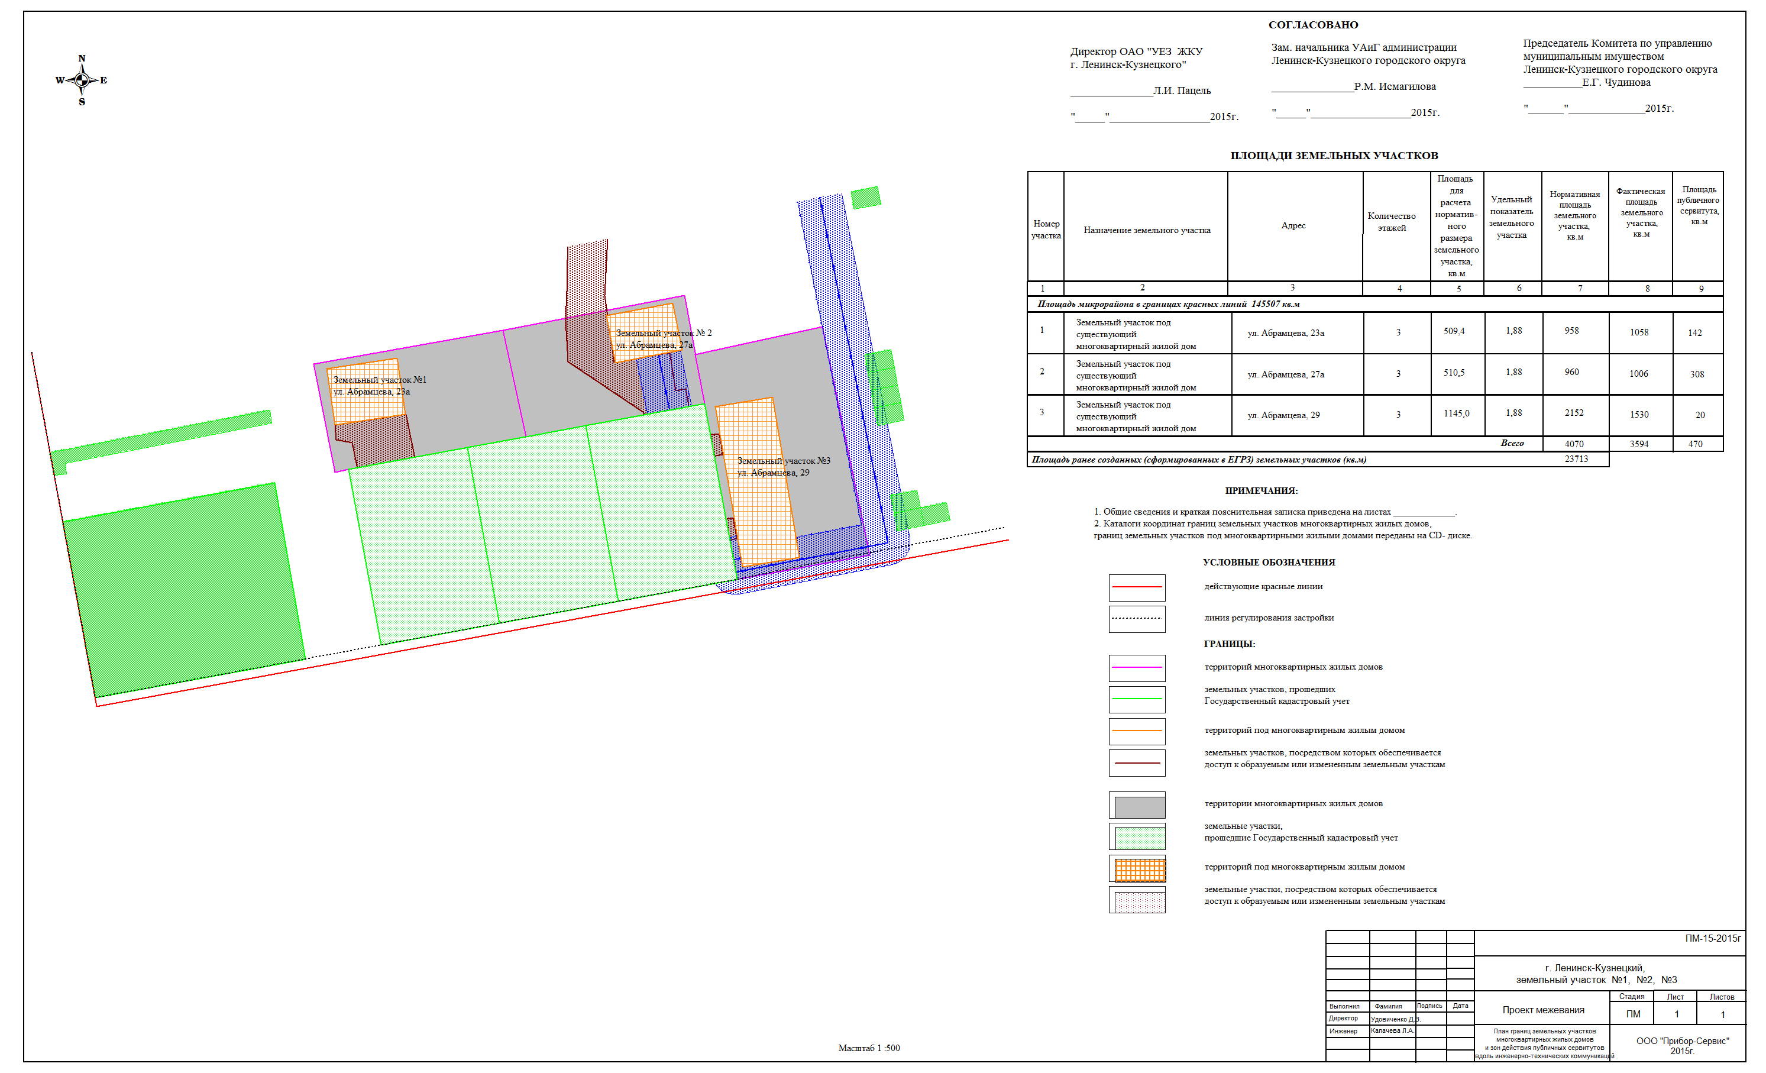Click the orange grid hatch legend swatch
1766x1073 pixels.
(x=1139, y=870)
